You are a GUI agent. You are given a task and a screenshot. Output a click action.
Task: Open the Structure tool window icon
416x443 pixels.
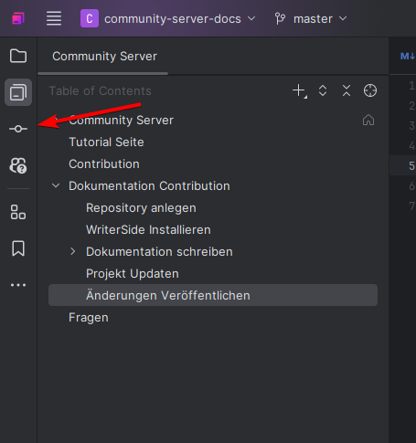tap(18, 212)
